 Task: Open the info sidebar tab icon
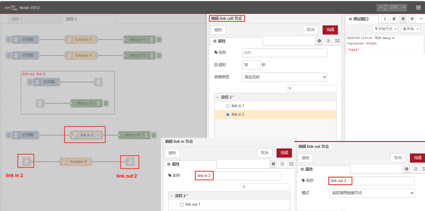tap(385, 19)
